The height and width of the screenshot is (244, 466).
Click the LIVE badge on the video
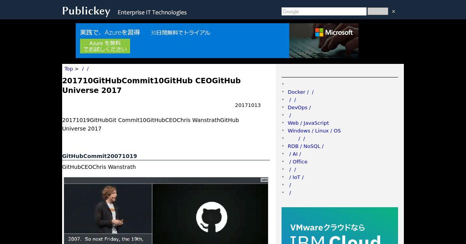point(264,180)
